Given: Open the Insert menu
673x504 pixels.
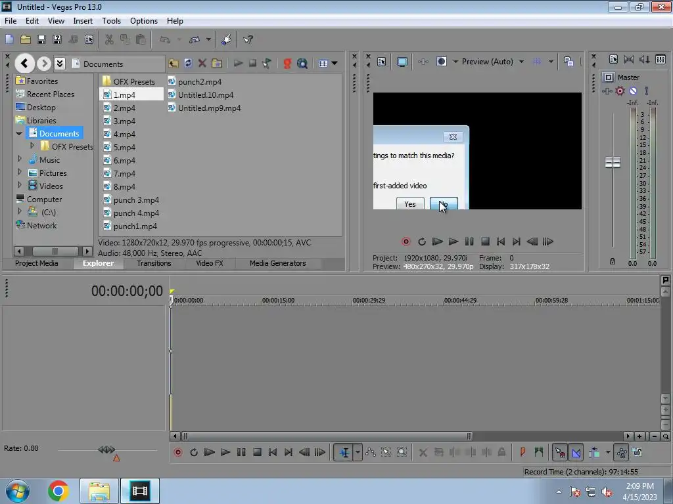Looking at the screenshot, I should [83, 20].
